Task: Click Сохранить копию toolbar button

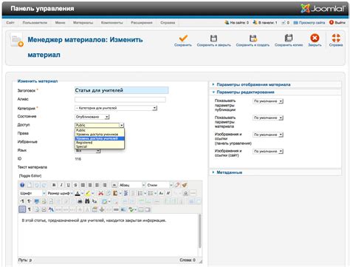Action: click(289, 41)
